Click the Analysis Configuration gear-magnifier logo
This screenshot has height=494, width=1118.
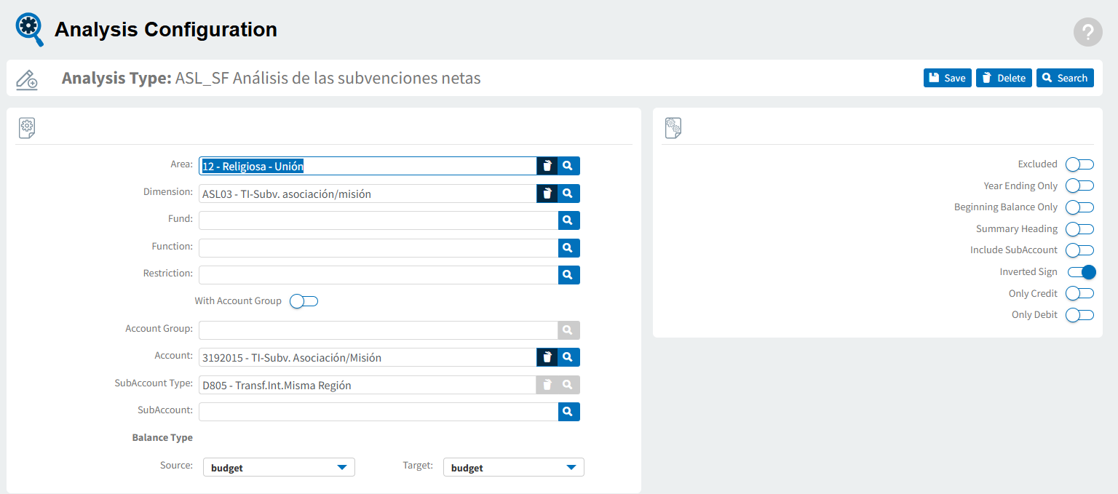(x=30, y=30)
